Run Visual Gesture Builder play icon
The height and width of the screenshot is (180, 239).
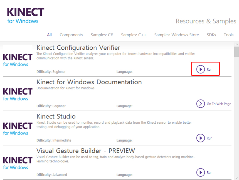[200, 172]
